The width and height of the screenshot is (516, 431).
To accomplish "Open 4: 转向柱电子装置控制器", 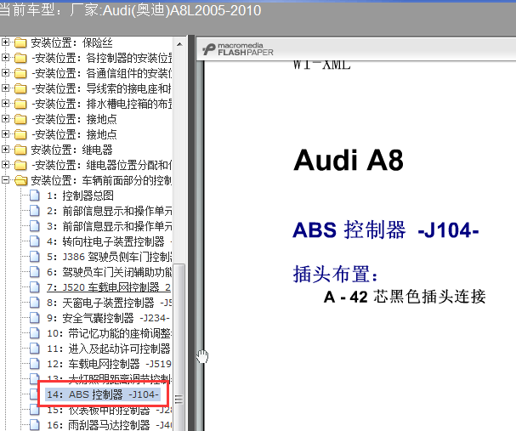I will [x=110, y=241].
